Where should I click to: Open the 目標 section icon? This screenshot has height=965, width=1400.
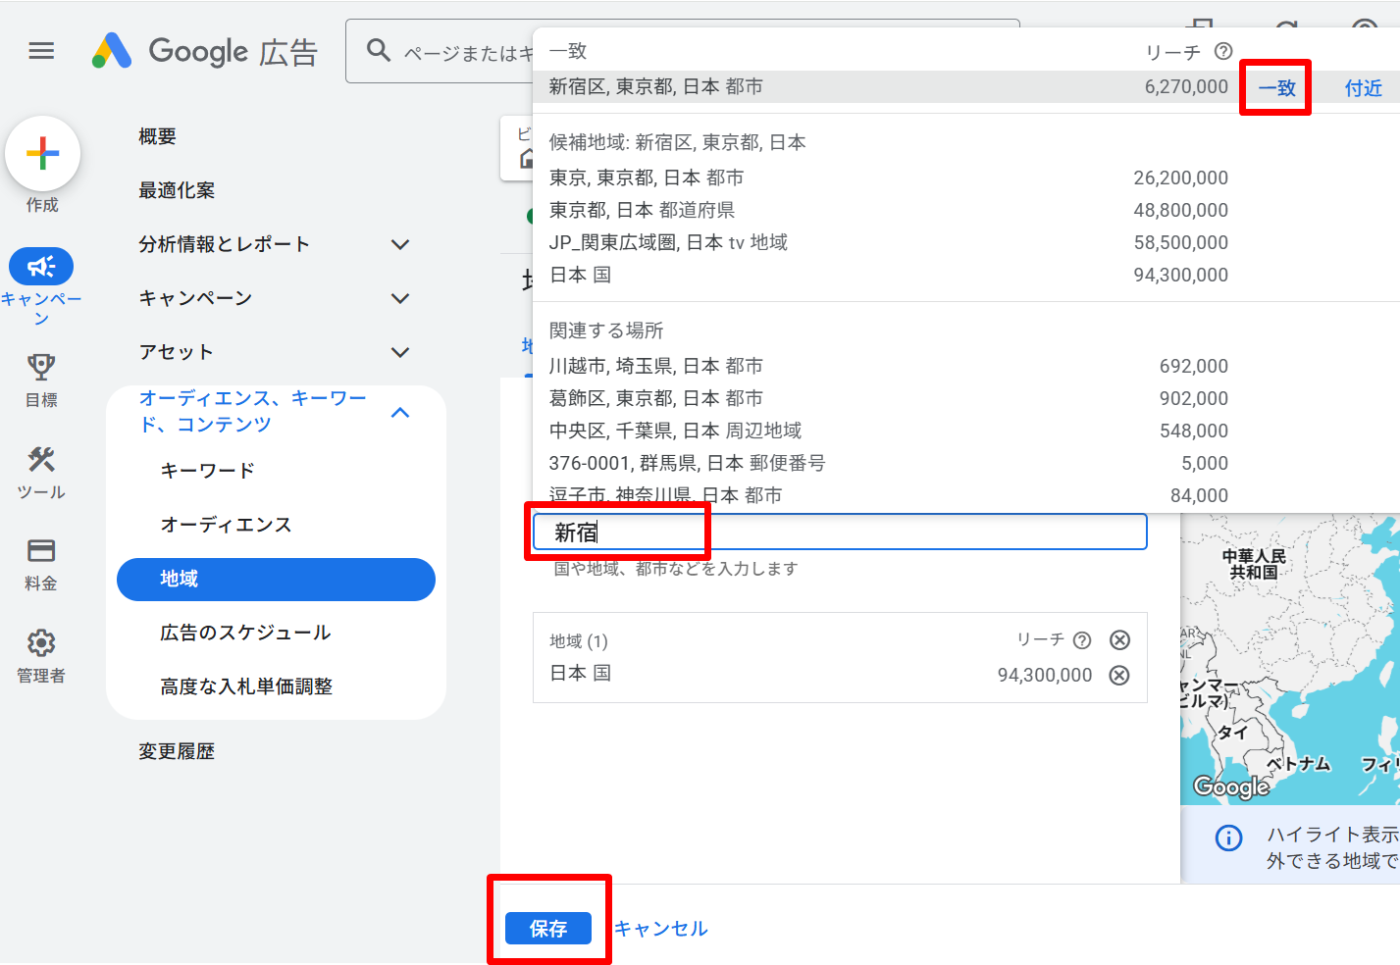coord(40,367)
